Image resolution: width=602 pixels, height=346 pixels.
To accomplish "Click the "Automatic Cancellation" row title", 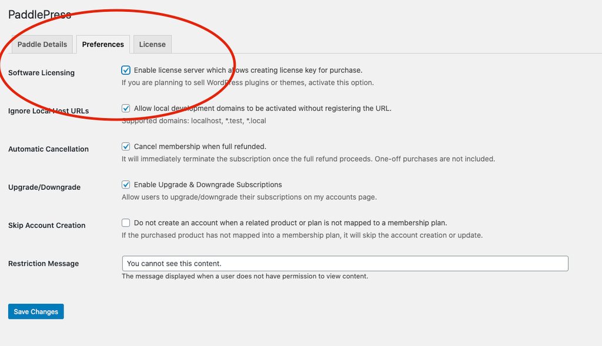I will pos(48,149).
